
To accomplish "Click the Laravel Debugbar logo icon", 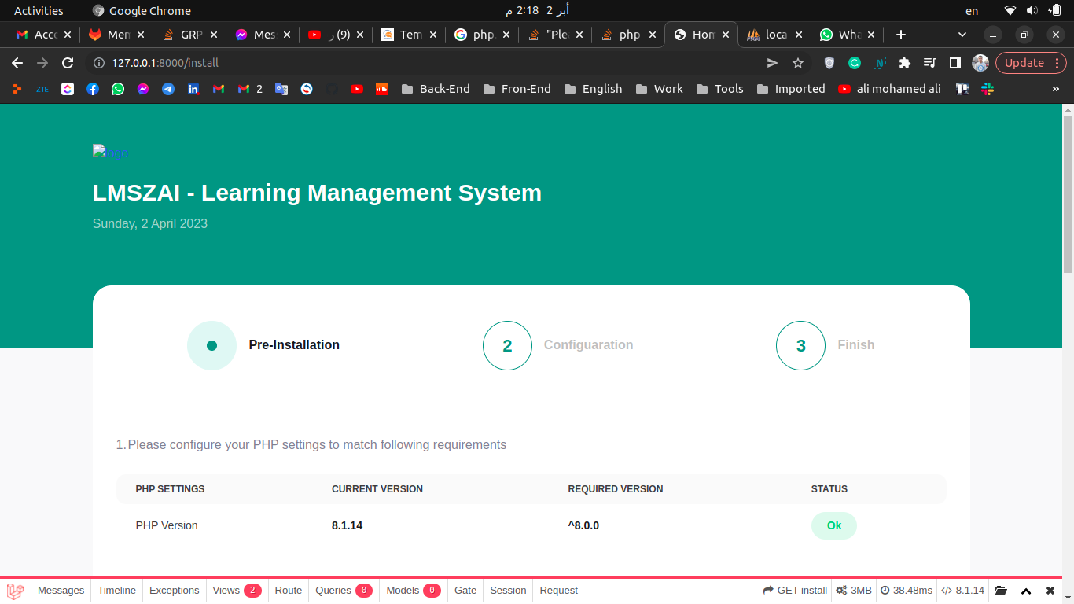I will 15,591.
